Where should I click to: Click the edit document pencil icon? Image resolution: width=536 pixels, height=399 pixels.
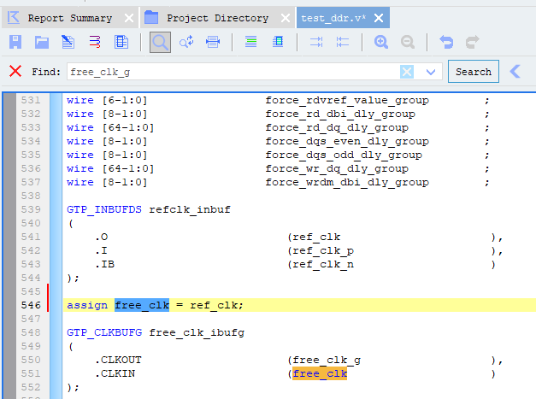tap(68, 42)
